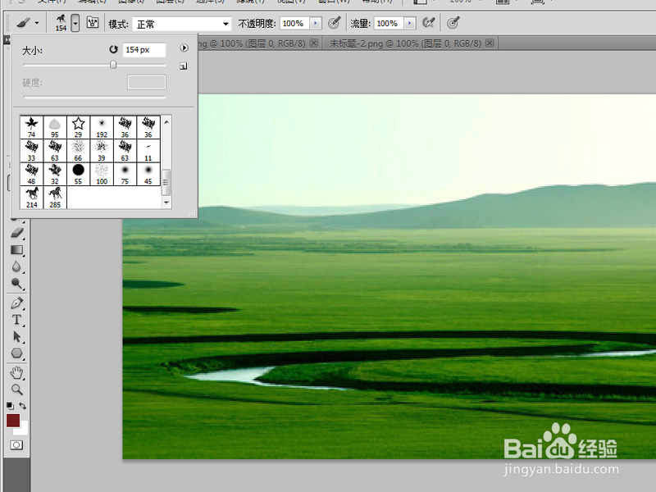This screenshot has width=656, height=492.
Task: Select the small stroke brush 11
Action: pos(148,151)
